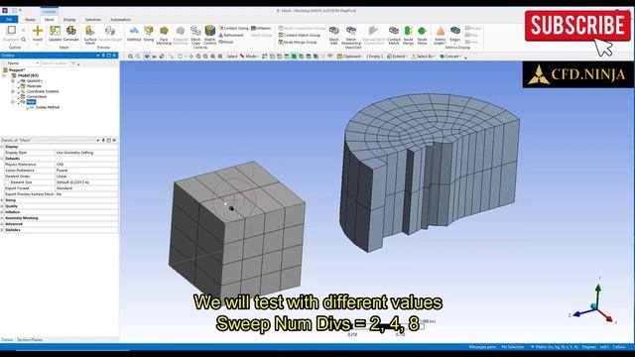Open the Clipboard dropdown
The height and width of the screenshot is (357, 635).
tap(349, 57)
